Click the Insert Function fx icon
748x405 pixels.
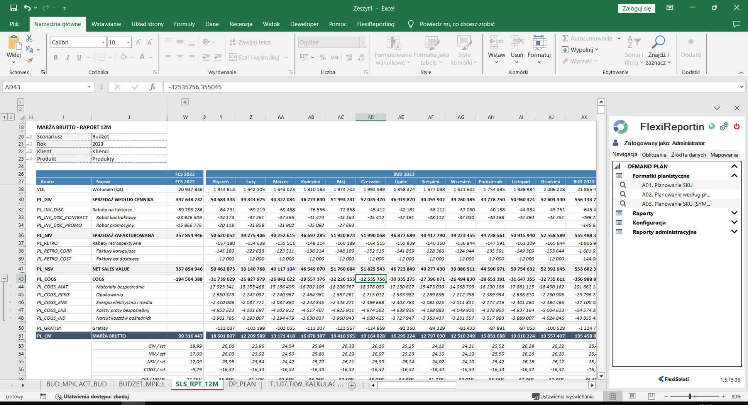(152, 87)
